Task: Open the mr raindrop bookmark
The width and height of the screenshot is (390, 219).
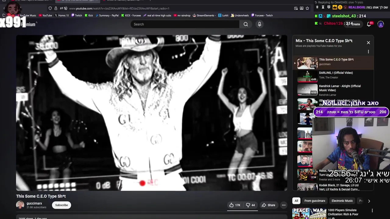Action: tap(182, 16)
